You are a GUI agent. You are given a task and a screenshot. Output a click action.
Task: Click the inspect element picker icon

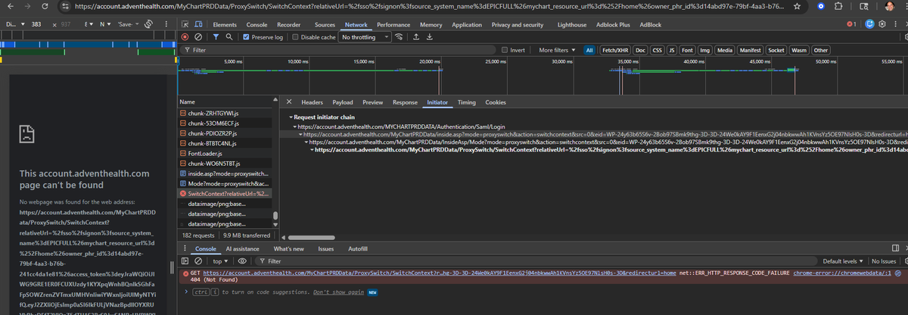pos(185,24)
